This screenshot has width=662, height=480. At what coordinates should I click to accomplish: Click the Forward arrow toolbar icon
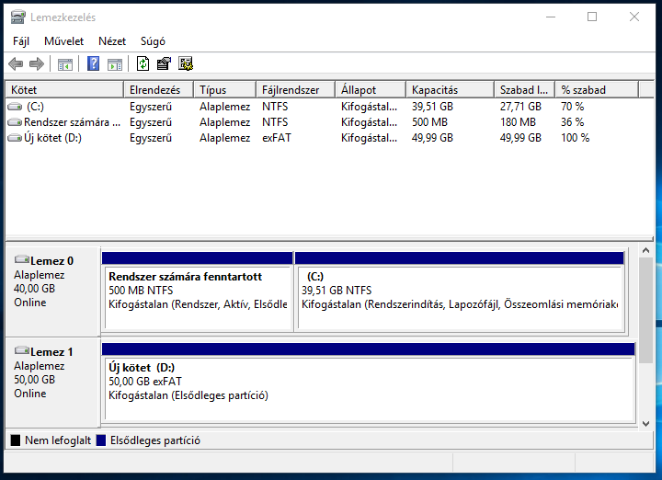(37, 63)
